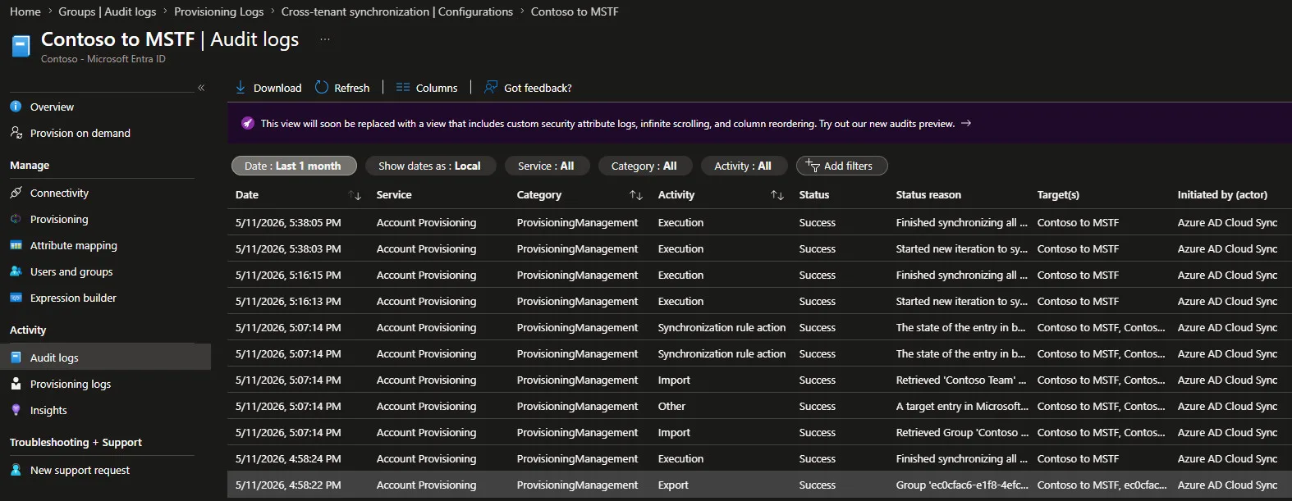The height and width of the screenshot is (501, 1292).
Task: Toggle Show dates as Local filter
Action: (430, 166)
